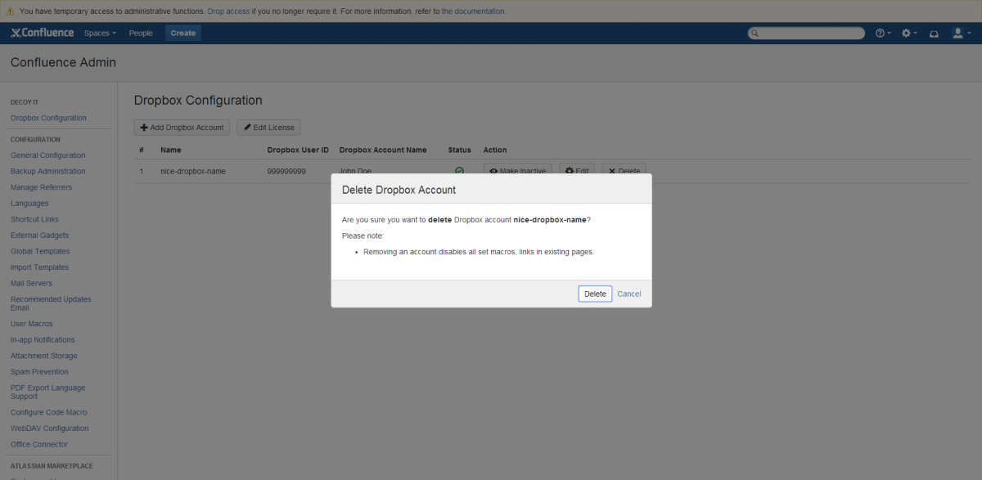This screenshot has height=480, width=982.
Task: Go to User Macros
Action: pyautogui.click(x=32, y=324)
